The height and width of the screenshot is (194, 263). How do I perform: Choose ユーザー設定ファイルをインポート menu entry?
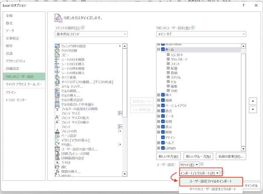pos(211,181)
